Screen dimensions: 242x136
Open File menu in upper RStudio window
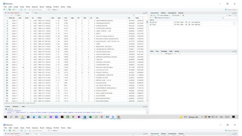(5, 7)
